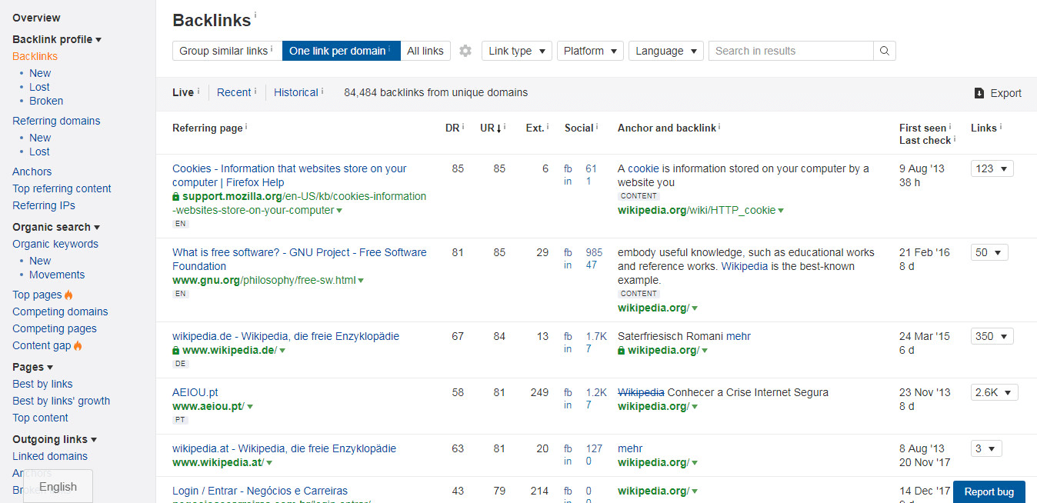The height and width of the screenshot is (503, 1037).
Task: Switch to the Historical tab
Action: coord(298,92)
